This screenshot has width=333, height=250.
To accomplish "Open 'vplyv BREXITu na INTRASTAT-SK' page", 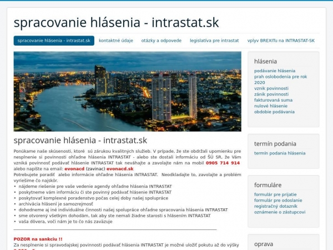I will [x=281, y=41].
